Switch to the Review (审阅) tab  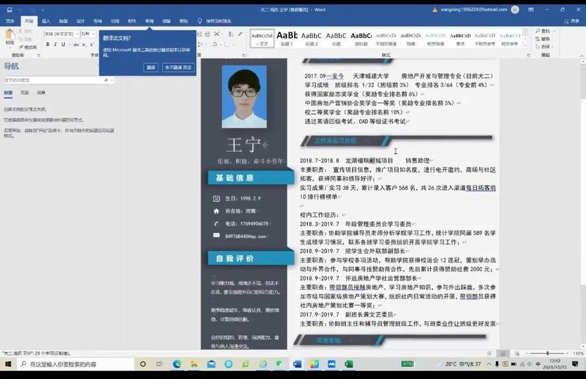tap(149, 21)
